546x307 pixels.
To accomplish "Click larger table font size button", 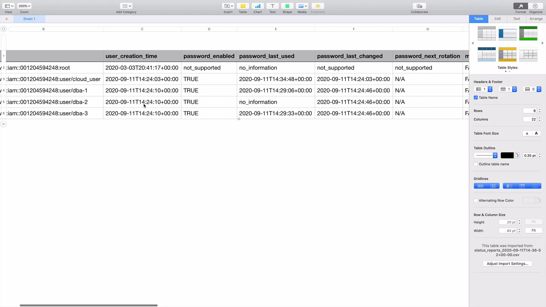I will 536,133.
